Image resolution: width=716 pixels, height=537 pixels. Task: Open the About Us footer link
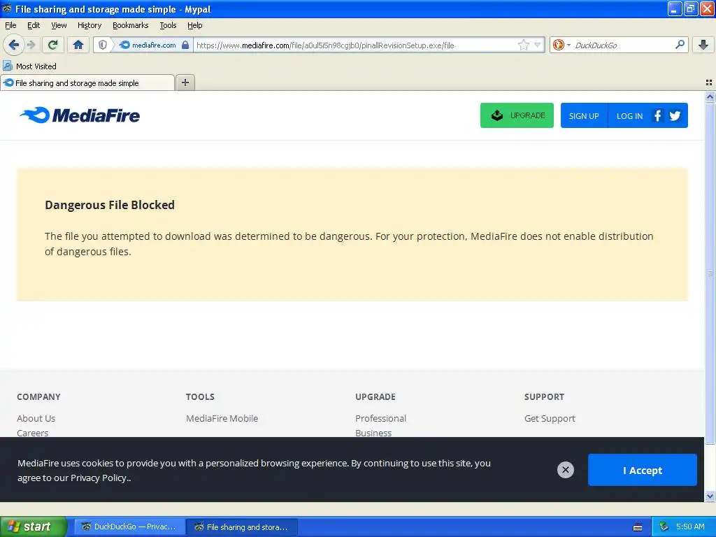(x=36, y=418)
